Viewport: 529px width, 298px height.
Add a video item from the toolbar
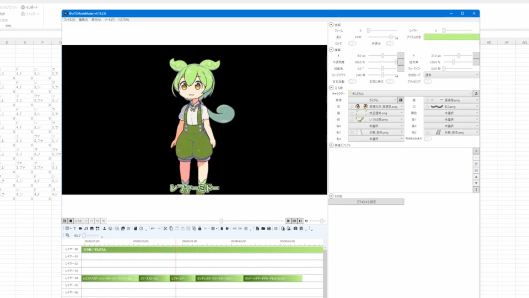point(80,228)
